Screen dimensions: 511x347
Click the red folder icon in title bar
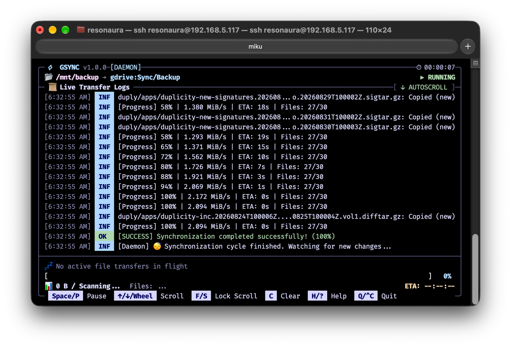[81, 30]
